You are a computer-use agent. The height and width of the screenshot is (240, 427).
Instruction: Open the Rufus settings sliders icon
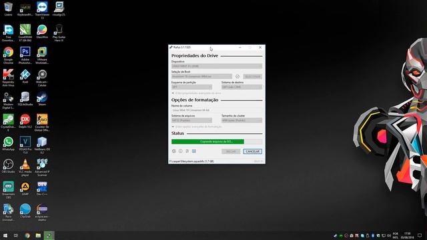click(187, 151)
